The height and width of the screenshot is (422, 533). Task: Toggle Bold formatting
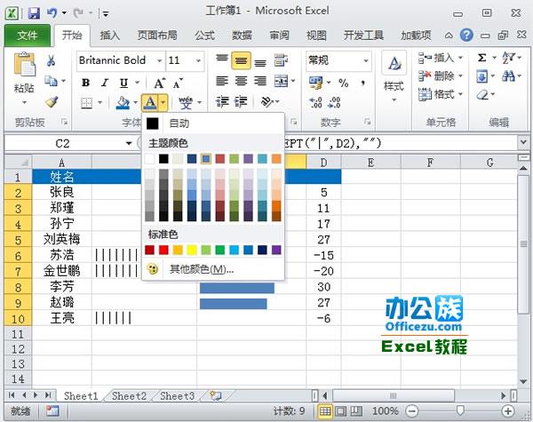point(86,83)
